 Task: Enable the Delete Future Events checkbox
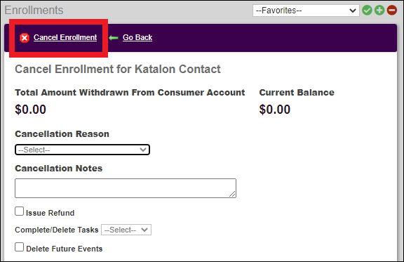[x=19, y=247]
